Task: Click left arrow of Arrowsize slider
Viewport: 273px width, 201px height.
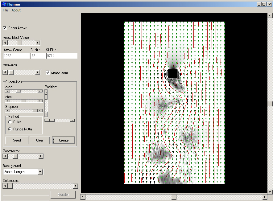Action: [x=5, y=72]
